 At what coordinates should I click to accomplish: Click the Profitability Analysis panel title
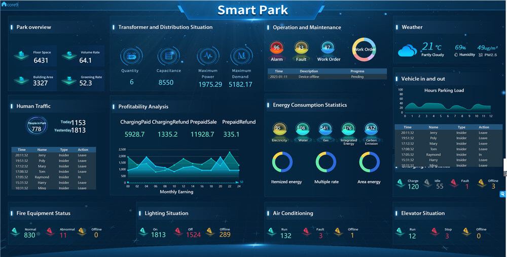pyautogui.click(x=143, y=107)
